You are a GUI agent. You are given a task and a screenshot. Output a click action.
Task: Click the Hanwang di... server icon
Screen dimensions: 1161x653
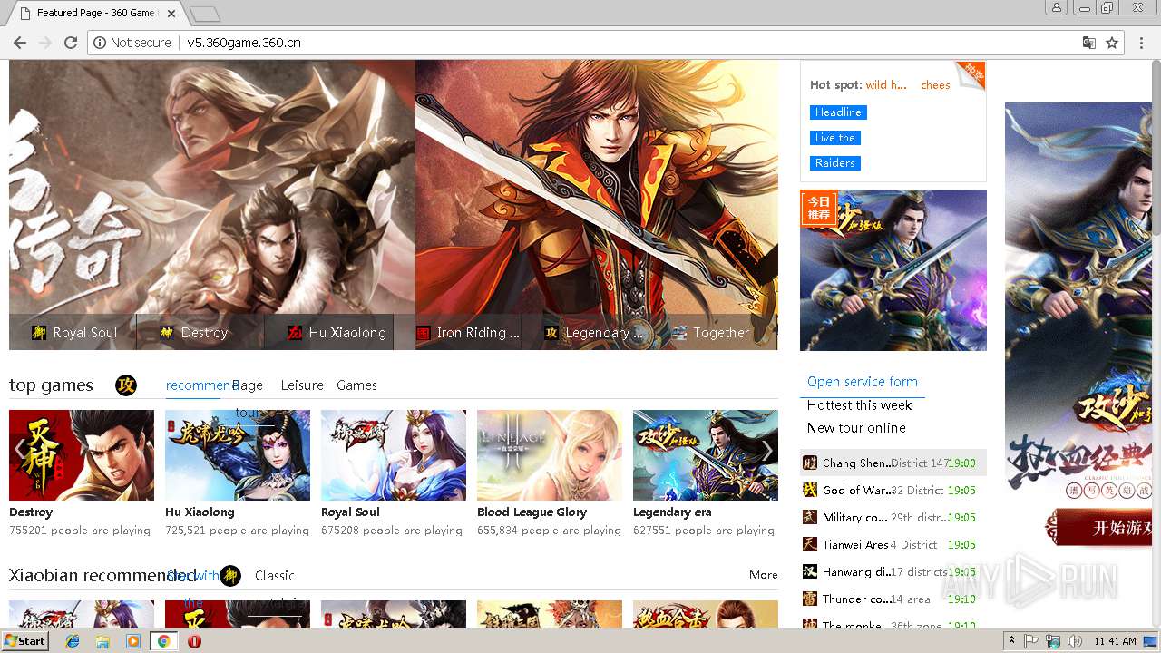pos(810,571)
